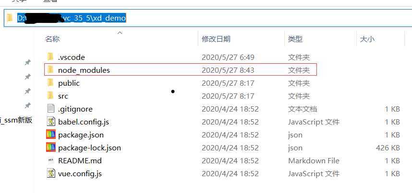Select the node_modules folder name
This screenshot has width=412, height=193.
pyautogui.click(x=84, y=70)
